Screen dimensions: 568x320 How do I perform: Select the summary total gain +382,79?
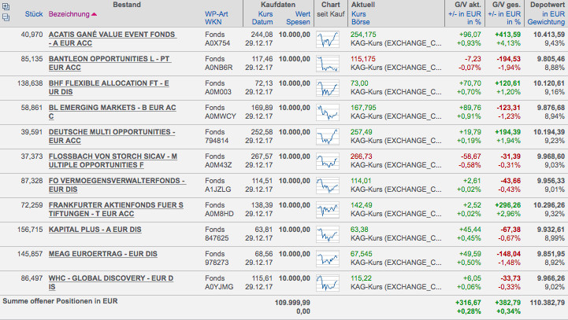tap(507, 303)
